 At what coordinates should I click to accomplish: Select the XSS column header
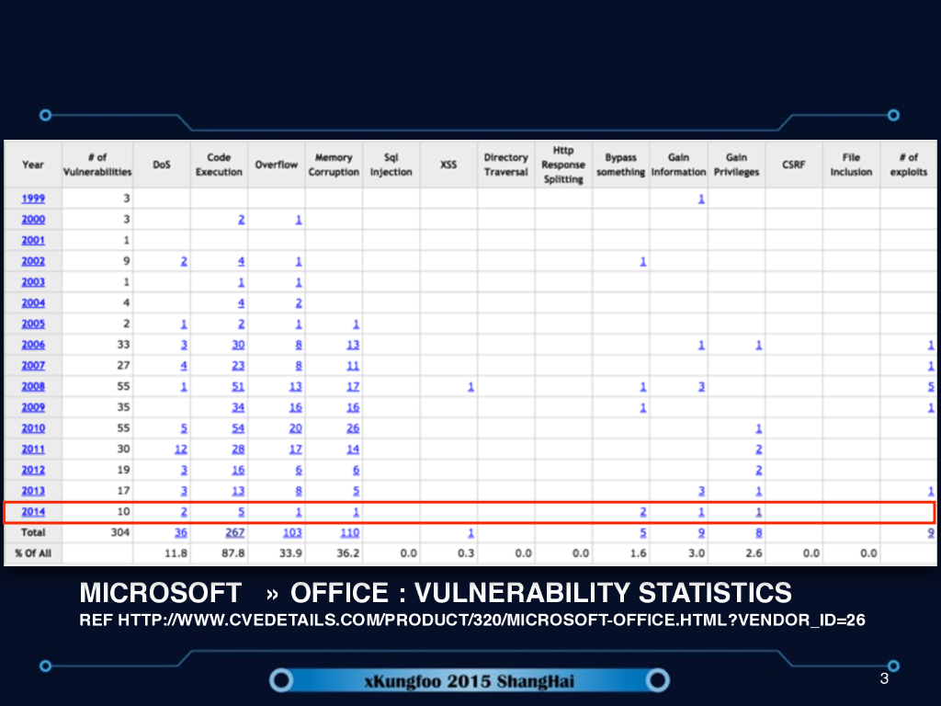pos(448,165)
